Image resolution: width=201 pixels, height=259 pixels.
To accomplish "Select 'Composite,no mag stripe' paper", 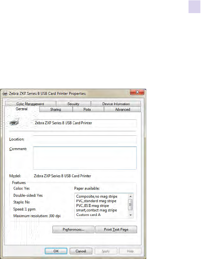I will [x=97, y=196].
